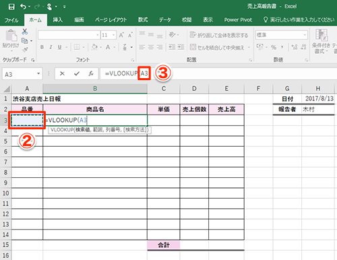Open the ファイル tab
This screenshot has width=337, height=260.
pos(11,20)
